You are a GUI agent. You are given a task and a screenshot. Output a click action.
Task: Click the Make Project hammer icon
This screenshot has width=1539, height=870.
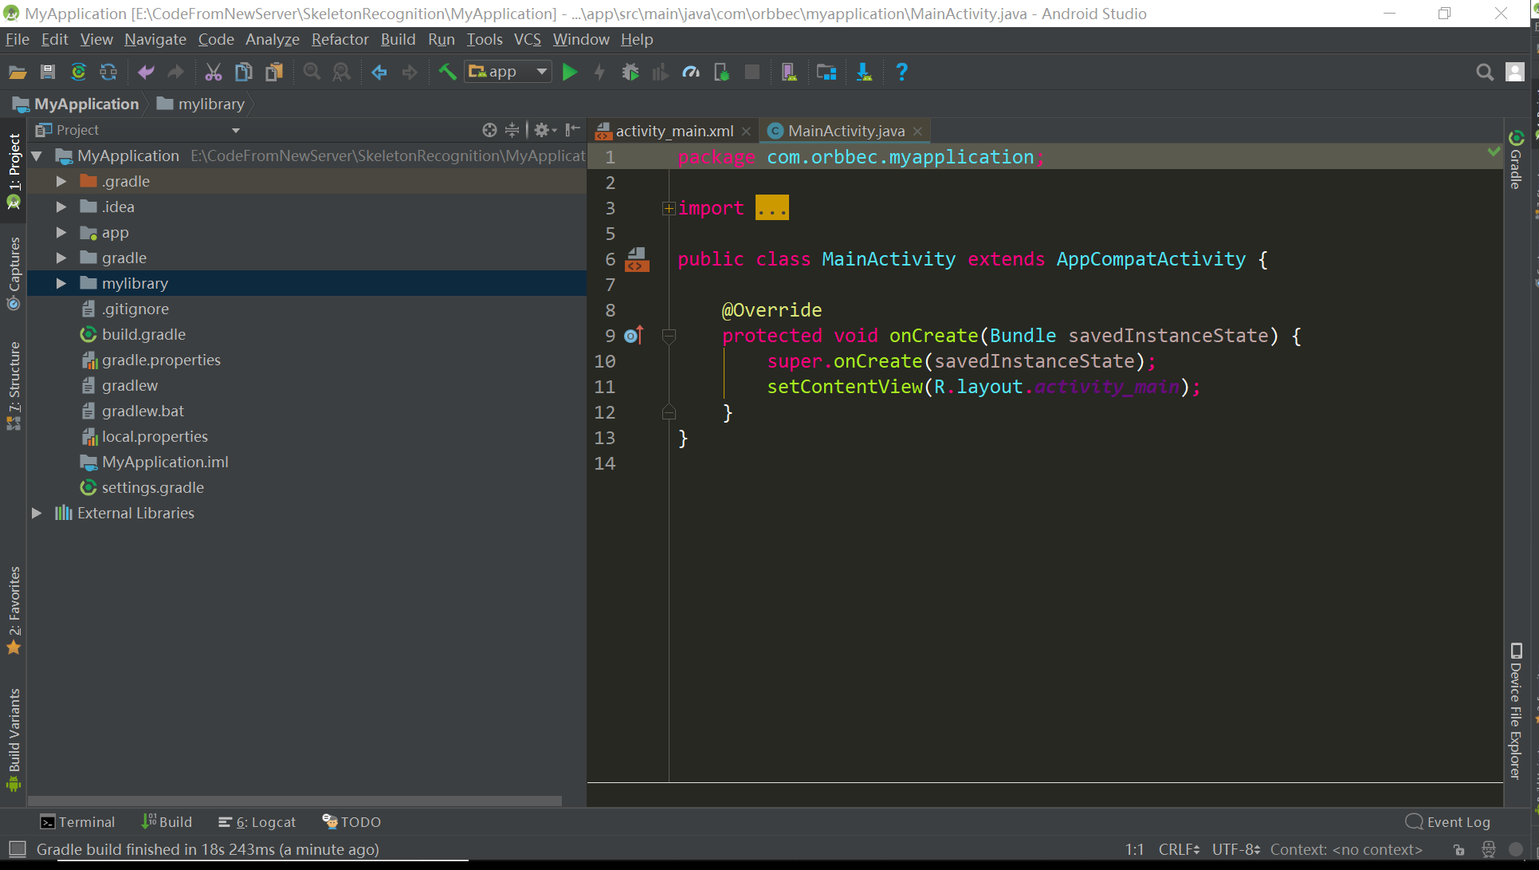coord(447,73)
